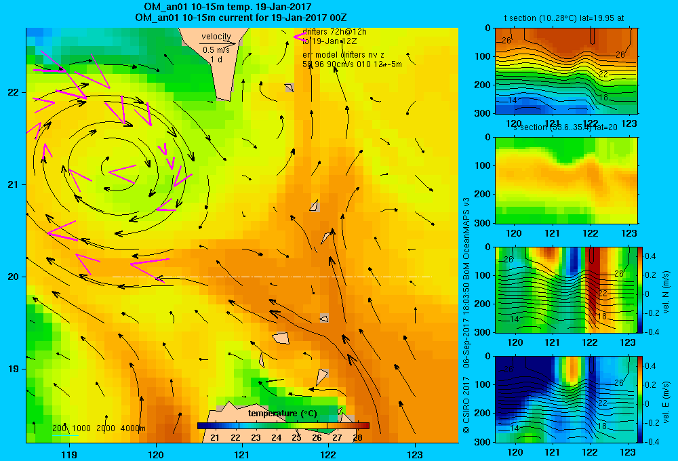Click the 'err model drifters nv z' text
Screen dimensions: 678x461
[343, 55]
